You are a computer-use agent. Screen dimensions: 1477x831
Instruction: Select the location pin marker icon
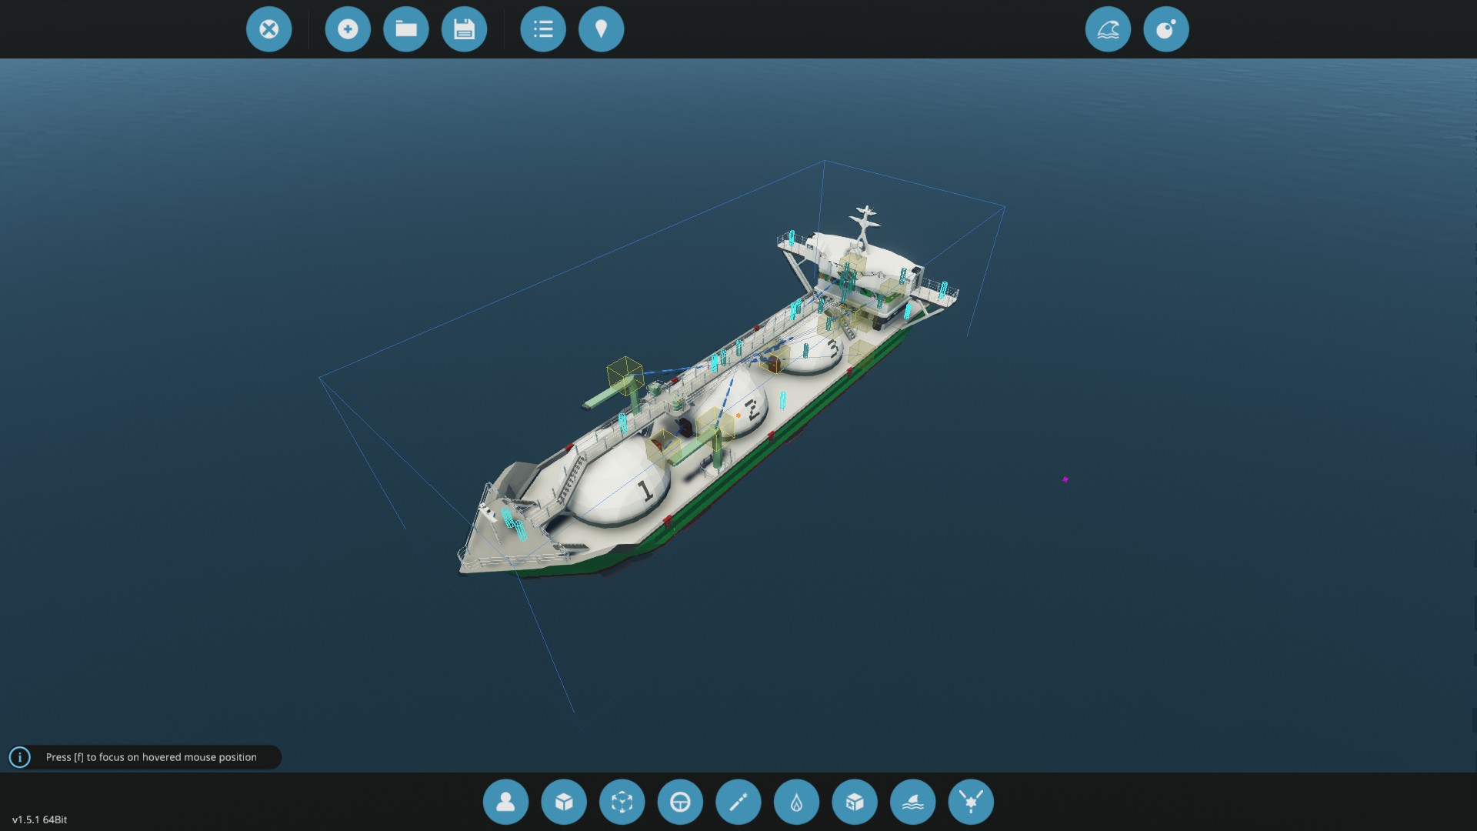point(601,29)
